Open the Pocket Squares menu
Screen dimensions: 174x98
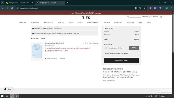coord(93,22)
